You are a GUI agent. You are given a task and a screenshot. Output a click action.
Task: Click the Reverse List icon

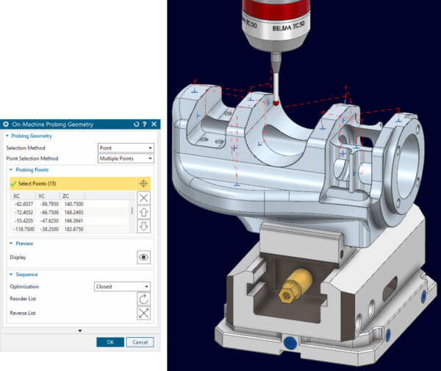144,314
